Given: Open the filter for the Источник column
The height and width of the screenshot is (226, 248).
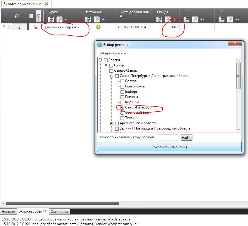Looking at the screenshot, I should pos(88,20).
